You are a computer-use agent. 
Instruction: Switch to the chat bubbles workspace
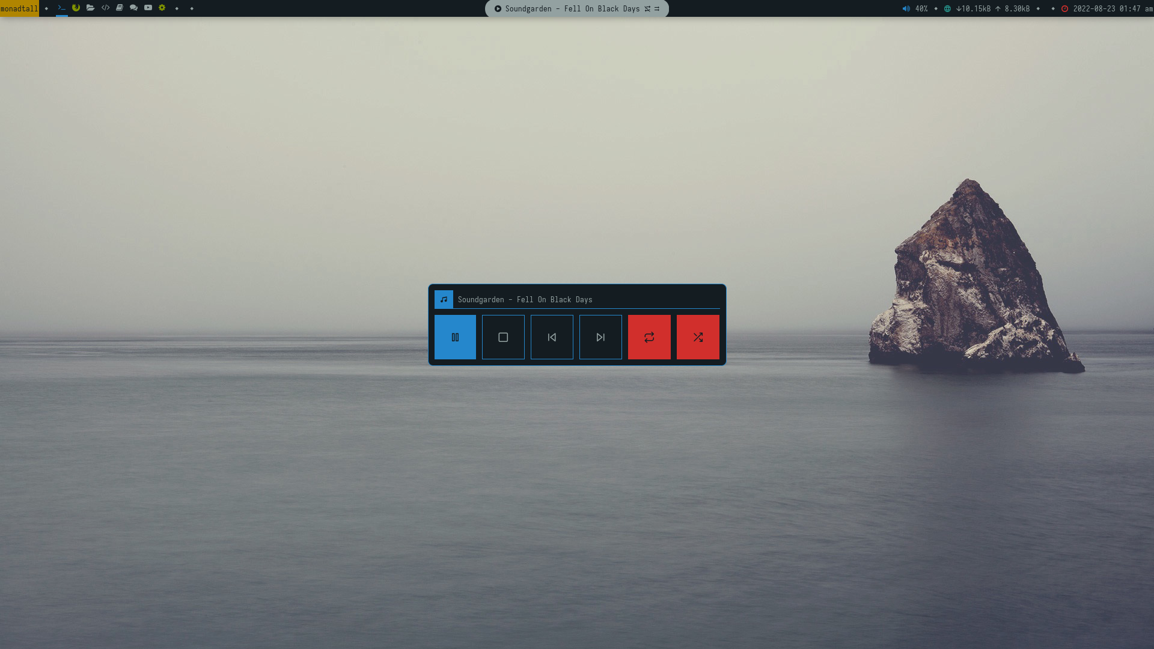(133, 8)
